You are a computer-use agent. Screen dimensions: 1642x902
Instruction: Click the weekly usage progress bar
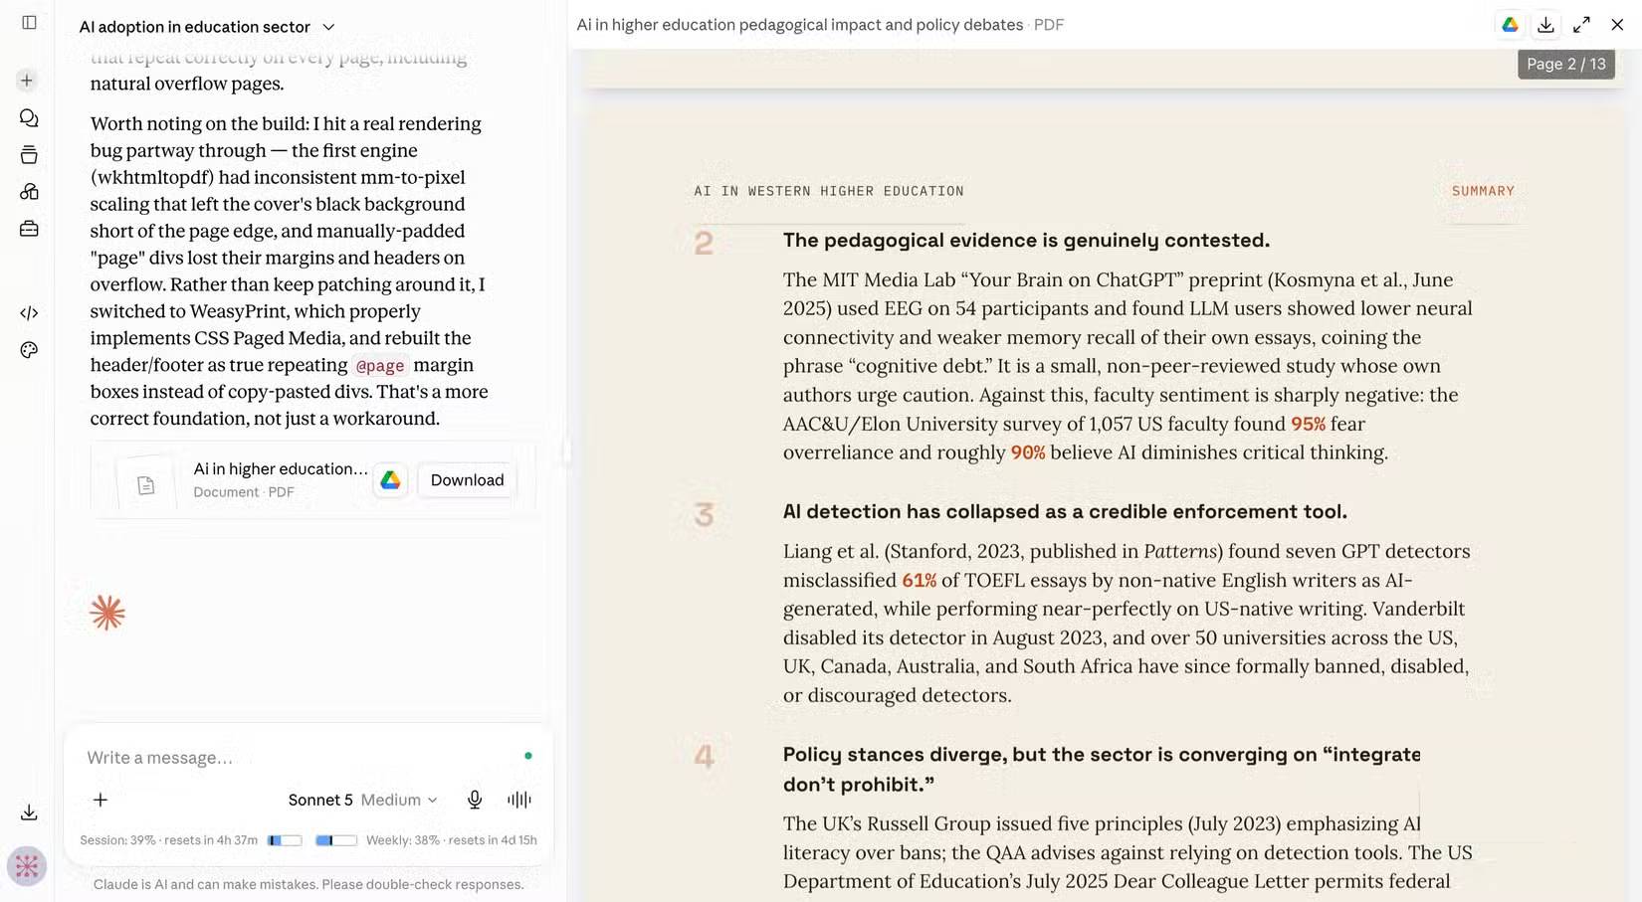[336, 840]
